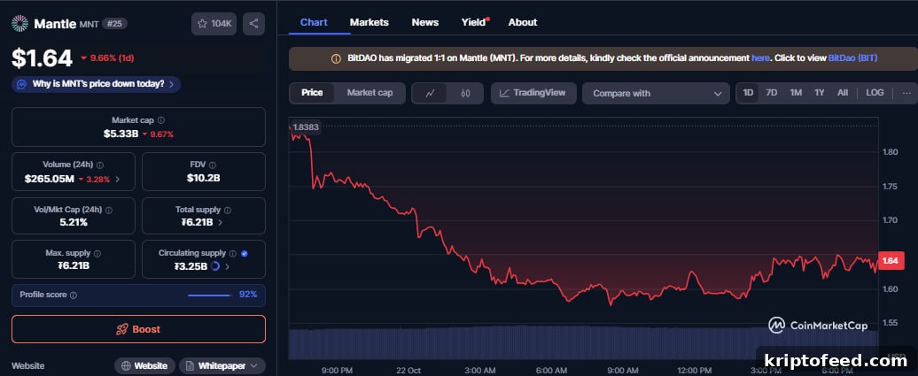This screenshot has height=376, width=918.
Task: Expand Total supply details chevron
Action: [220, 223]
